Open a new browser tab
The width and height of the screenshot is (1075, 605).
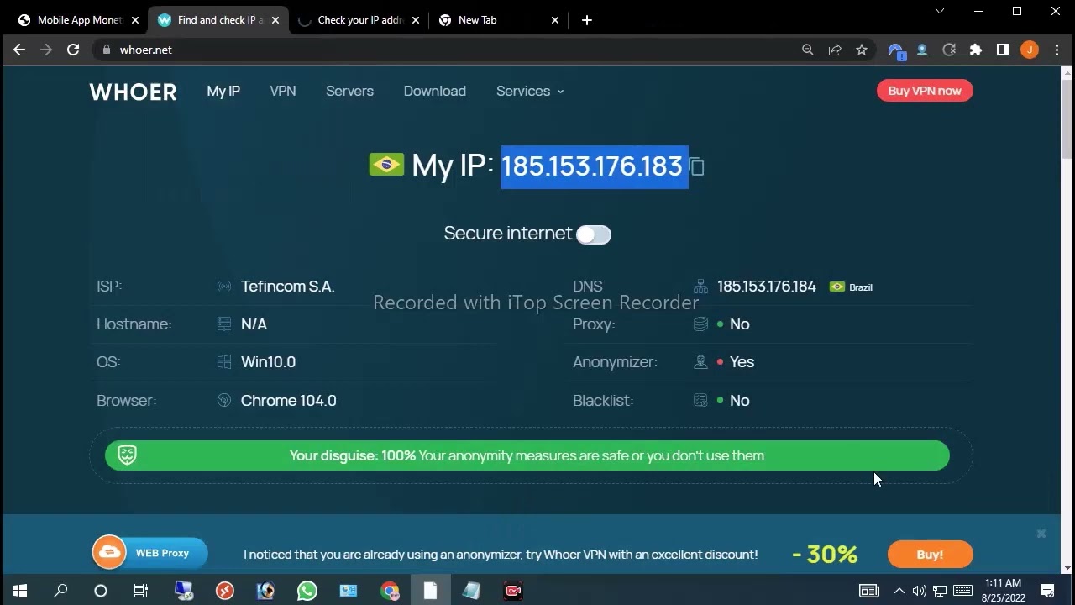point(587,20)
